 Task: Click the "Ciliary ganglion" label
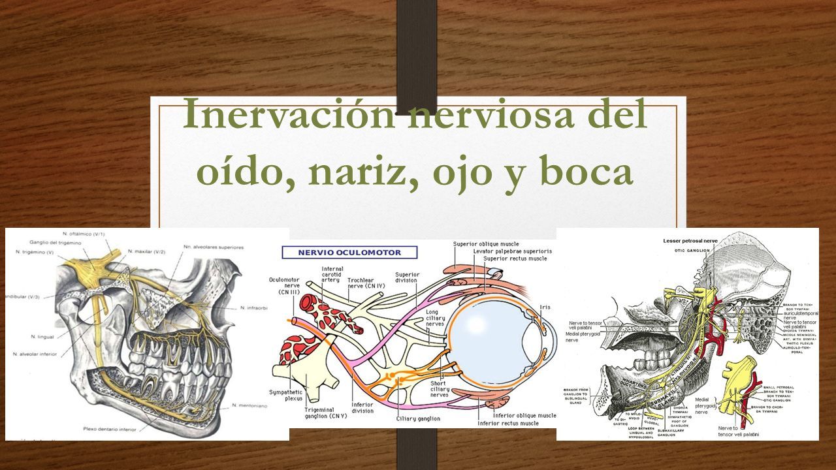[x=418, y=419]
